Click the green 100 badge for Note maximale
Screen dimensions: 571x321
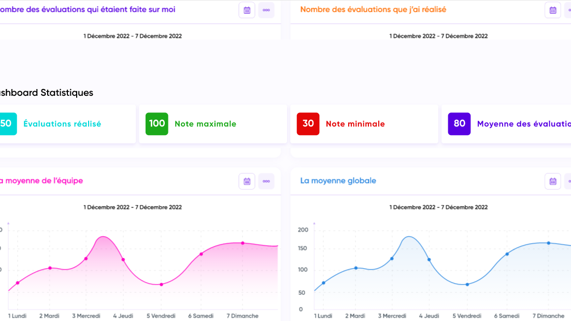click(x=156, y=124)
